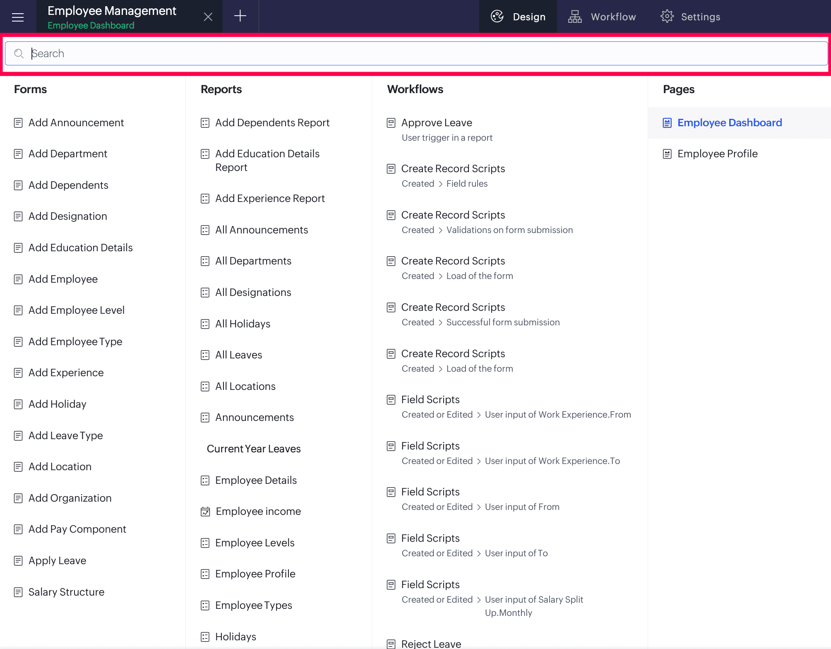Click the plus icon to add new
Image resolution: width=831 pixels, height=649 pixels.
tap(240, 17)
